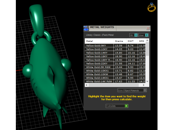Click the Metal Weights title bar
Screen dimensions: 173x130
point(116,28)
